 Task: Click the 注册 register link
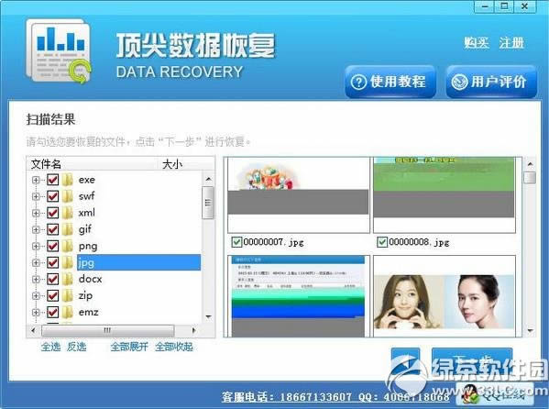(x=511, y=43)
